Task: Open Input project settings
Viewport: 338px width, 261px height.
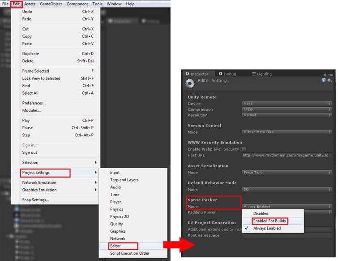Action: coord(133,173)
